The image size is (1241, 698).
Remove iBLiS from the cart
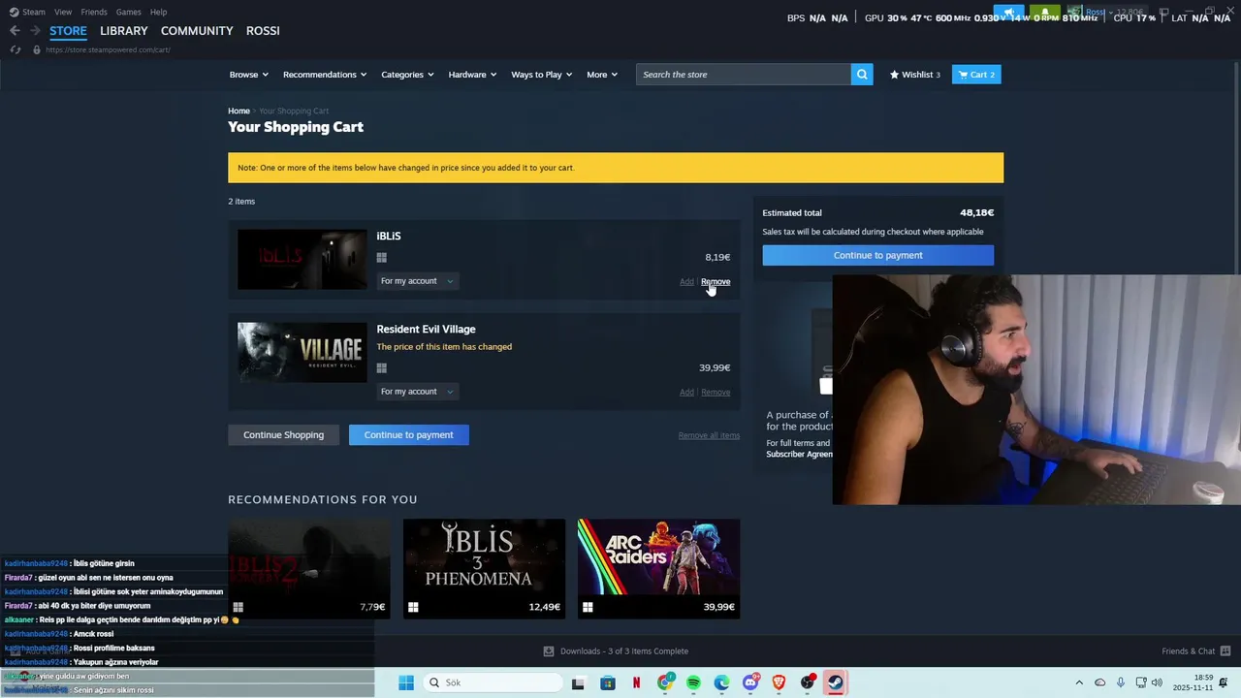[x=716, y=282]
